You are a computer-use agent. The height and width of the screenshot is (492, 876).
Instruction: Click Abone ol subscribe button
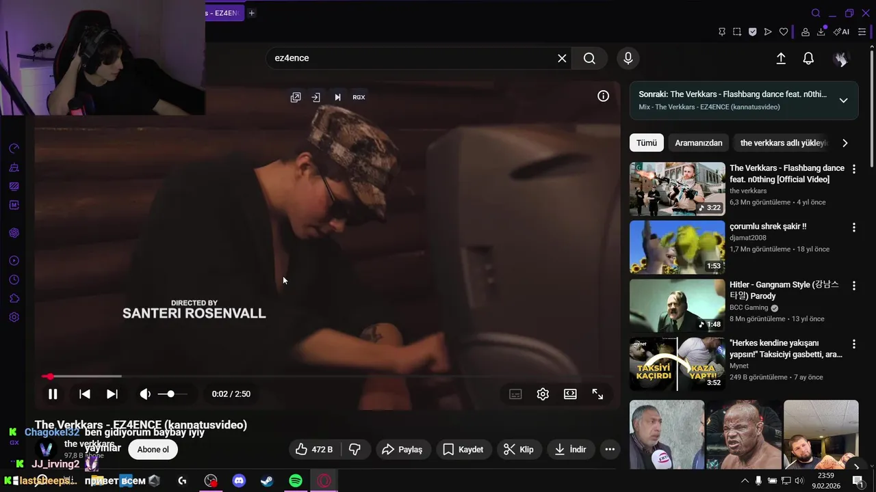(x=153, y=450)
